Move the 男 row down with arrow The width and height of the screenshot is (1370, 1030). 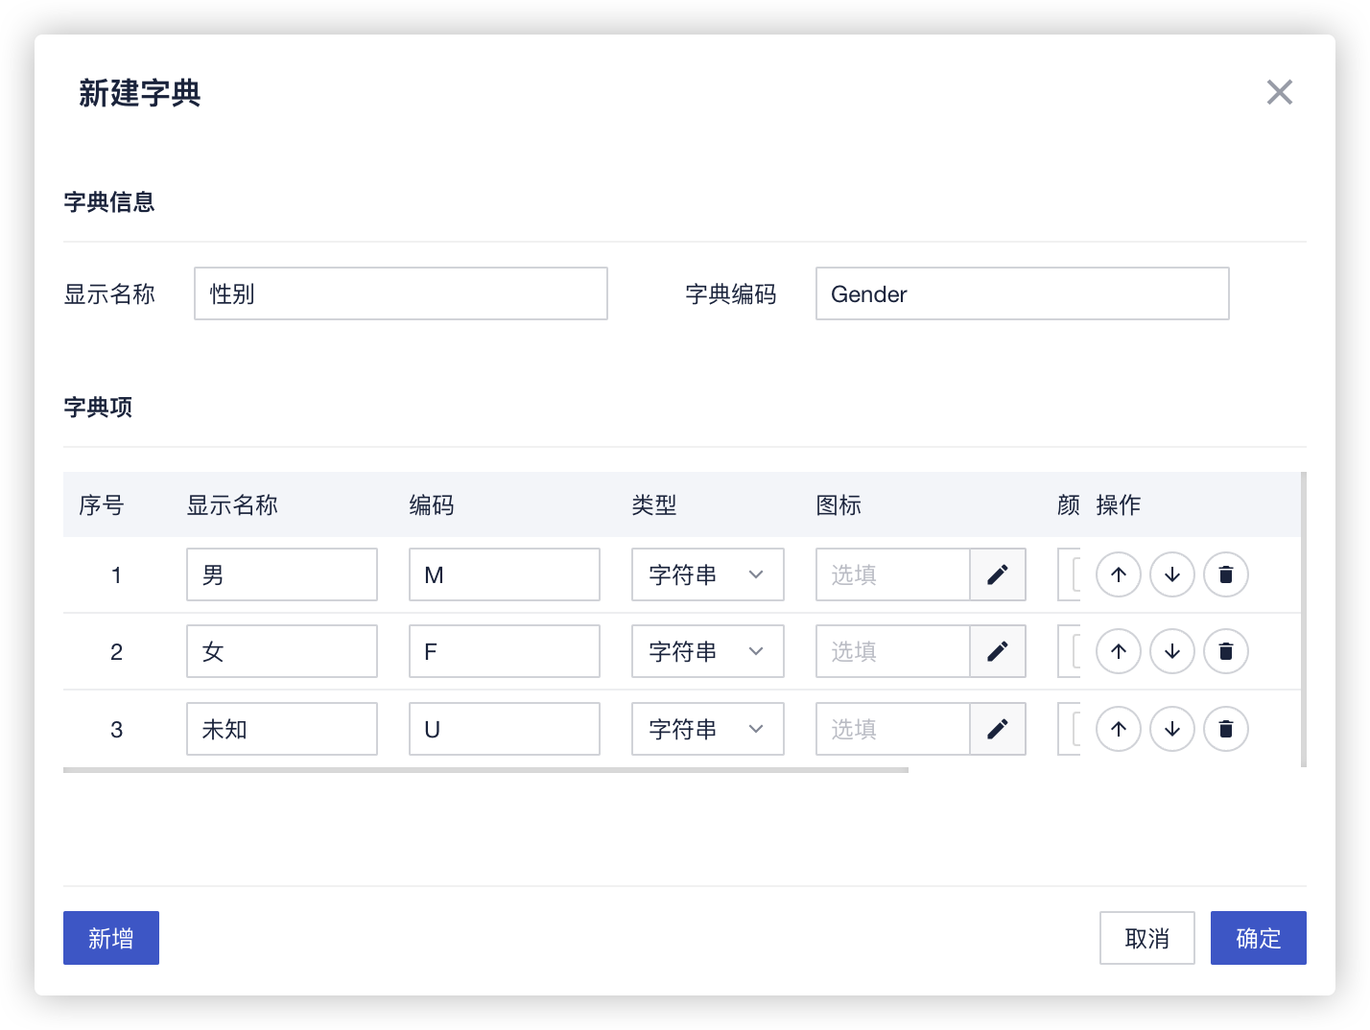coord(1171,574)
